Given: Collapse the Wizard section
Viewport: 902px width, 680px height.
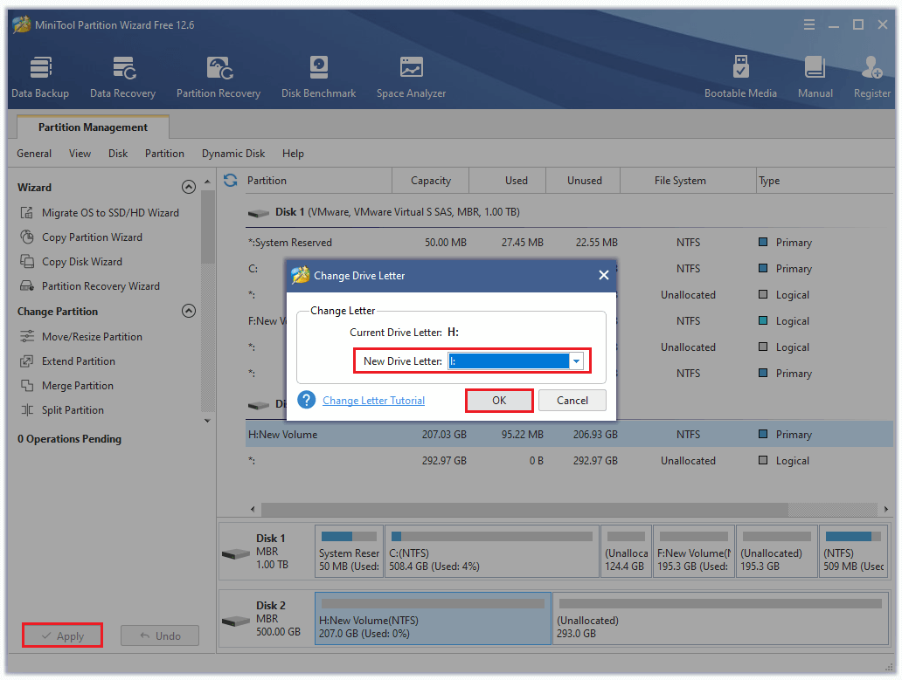Looking at the screenshot, I should pyautogui.click(x=188, y=187).
